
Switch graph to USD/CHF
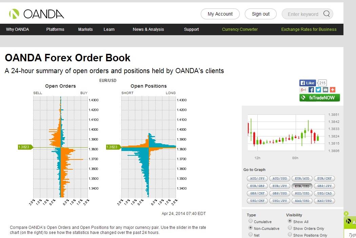pos(257,201)
